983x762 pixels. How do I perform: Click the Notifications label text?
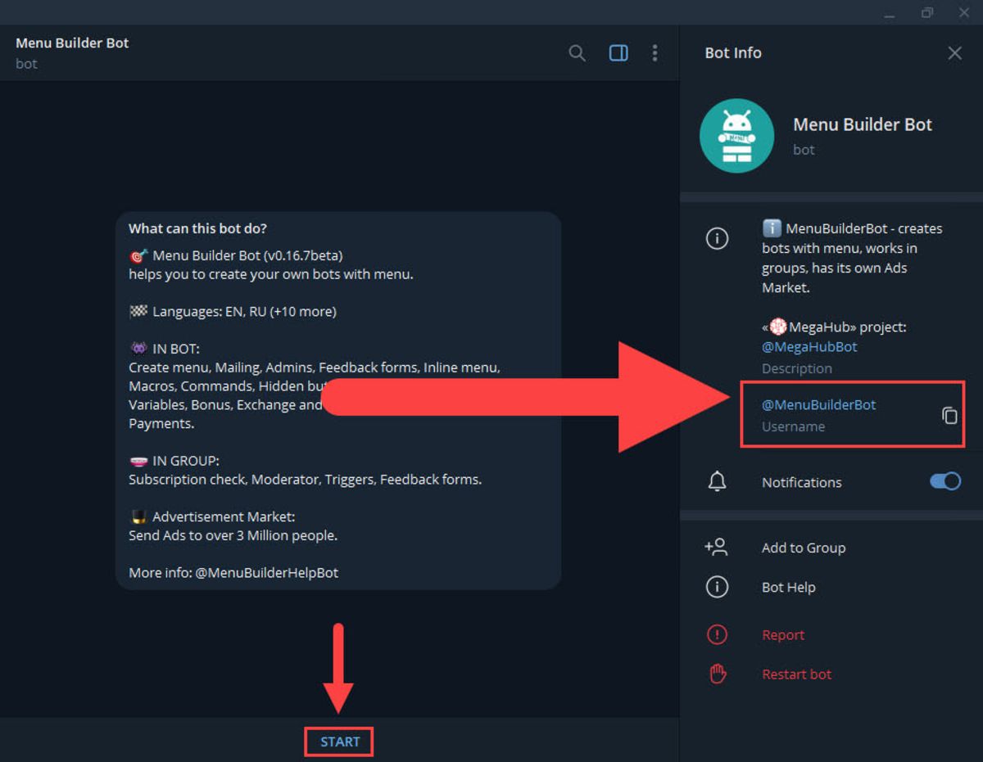click(802, 482)
